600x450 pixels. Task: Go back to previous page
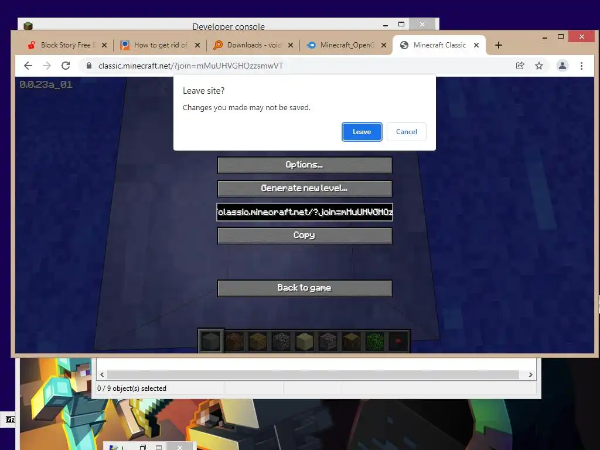click(28, 66)
